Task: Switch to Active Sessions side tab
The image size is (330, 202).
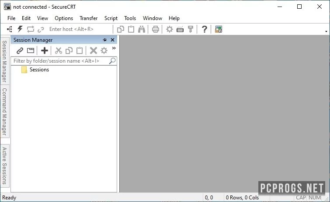Action: [5, 165]
